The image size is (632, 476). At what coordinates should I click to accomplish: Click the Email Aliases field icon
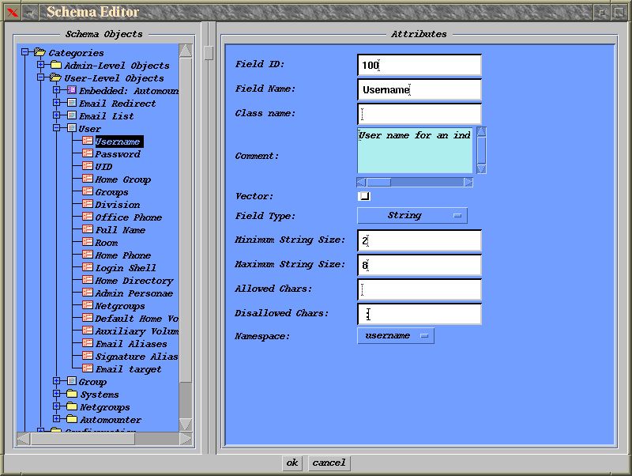pos(88,343)
